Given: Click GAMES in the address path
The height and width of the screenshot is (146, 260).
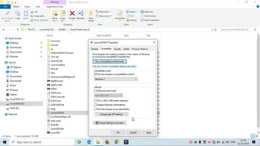Looking at the screenshot, I should coord(62,30).
